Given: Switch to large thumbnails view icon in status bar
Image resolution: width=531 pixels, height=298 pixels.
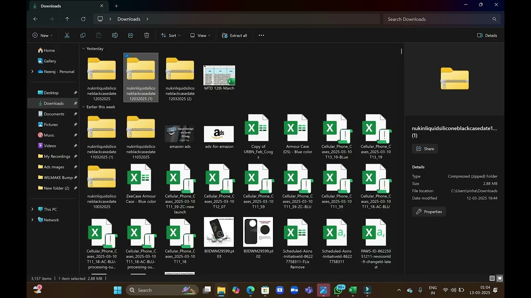Looking at the screenshot, I should 500,279.
